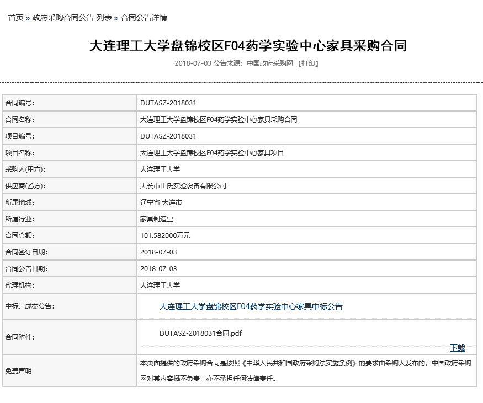The image size is (483, 403).
Task: Click the 合同公告日期 label cell
Action: (26, 269)
